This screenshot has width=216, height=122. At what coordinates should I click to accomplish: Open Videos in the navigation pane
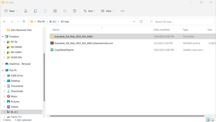coord(15,107)
